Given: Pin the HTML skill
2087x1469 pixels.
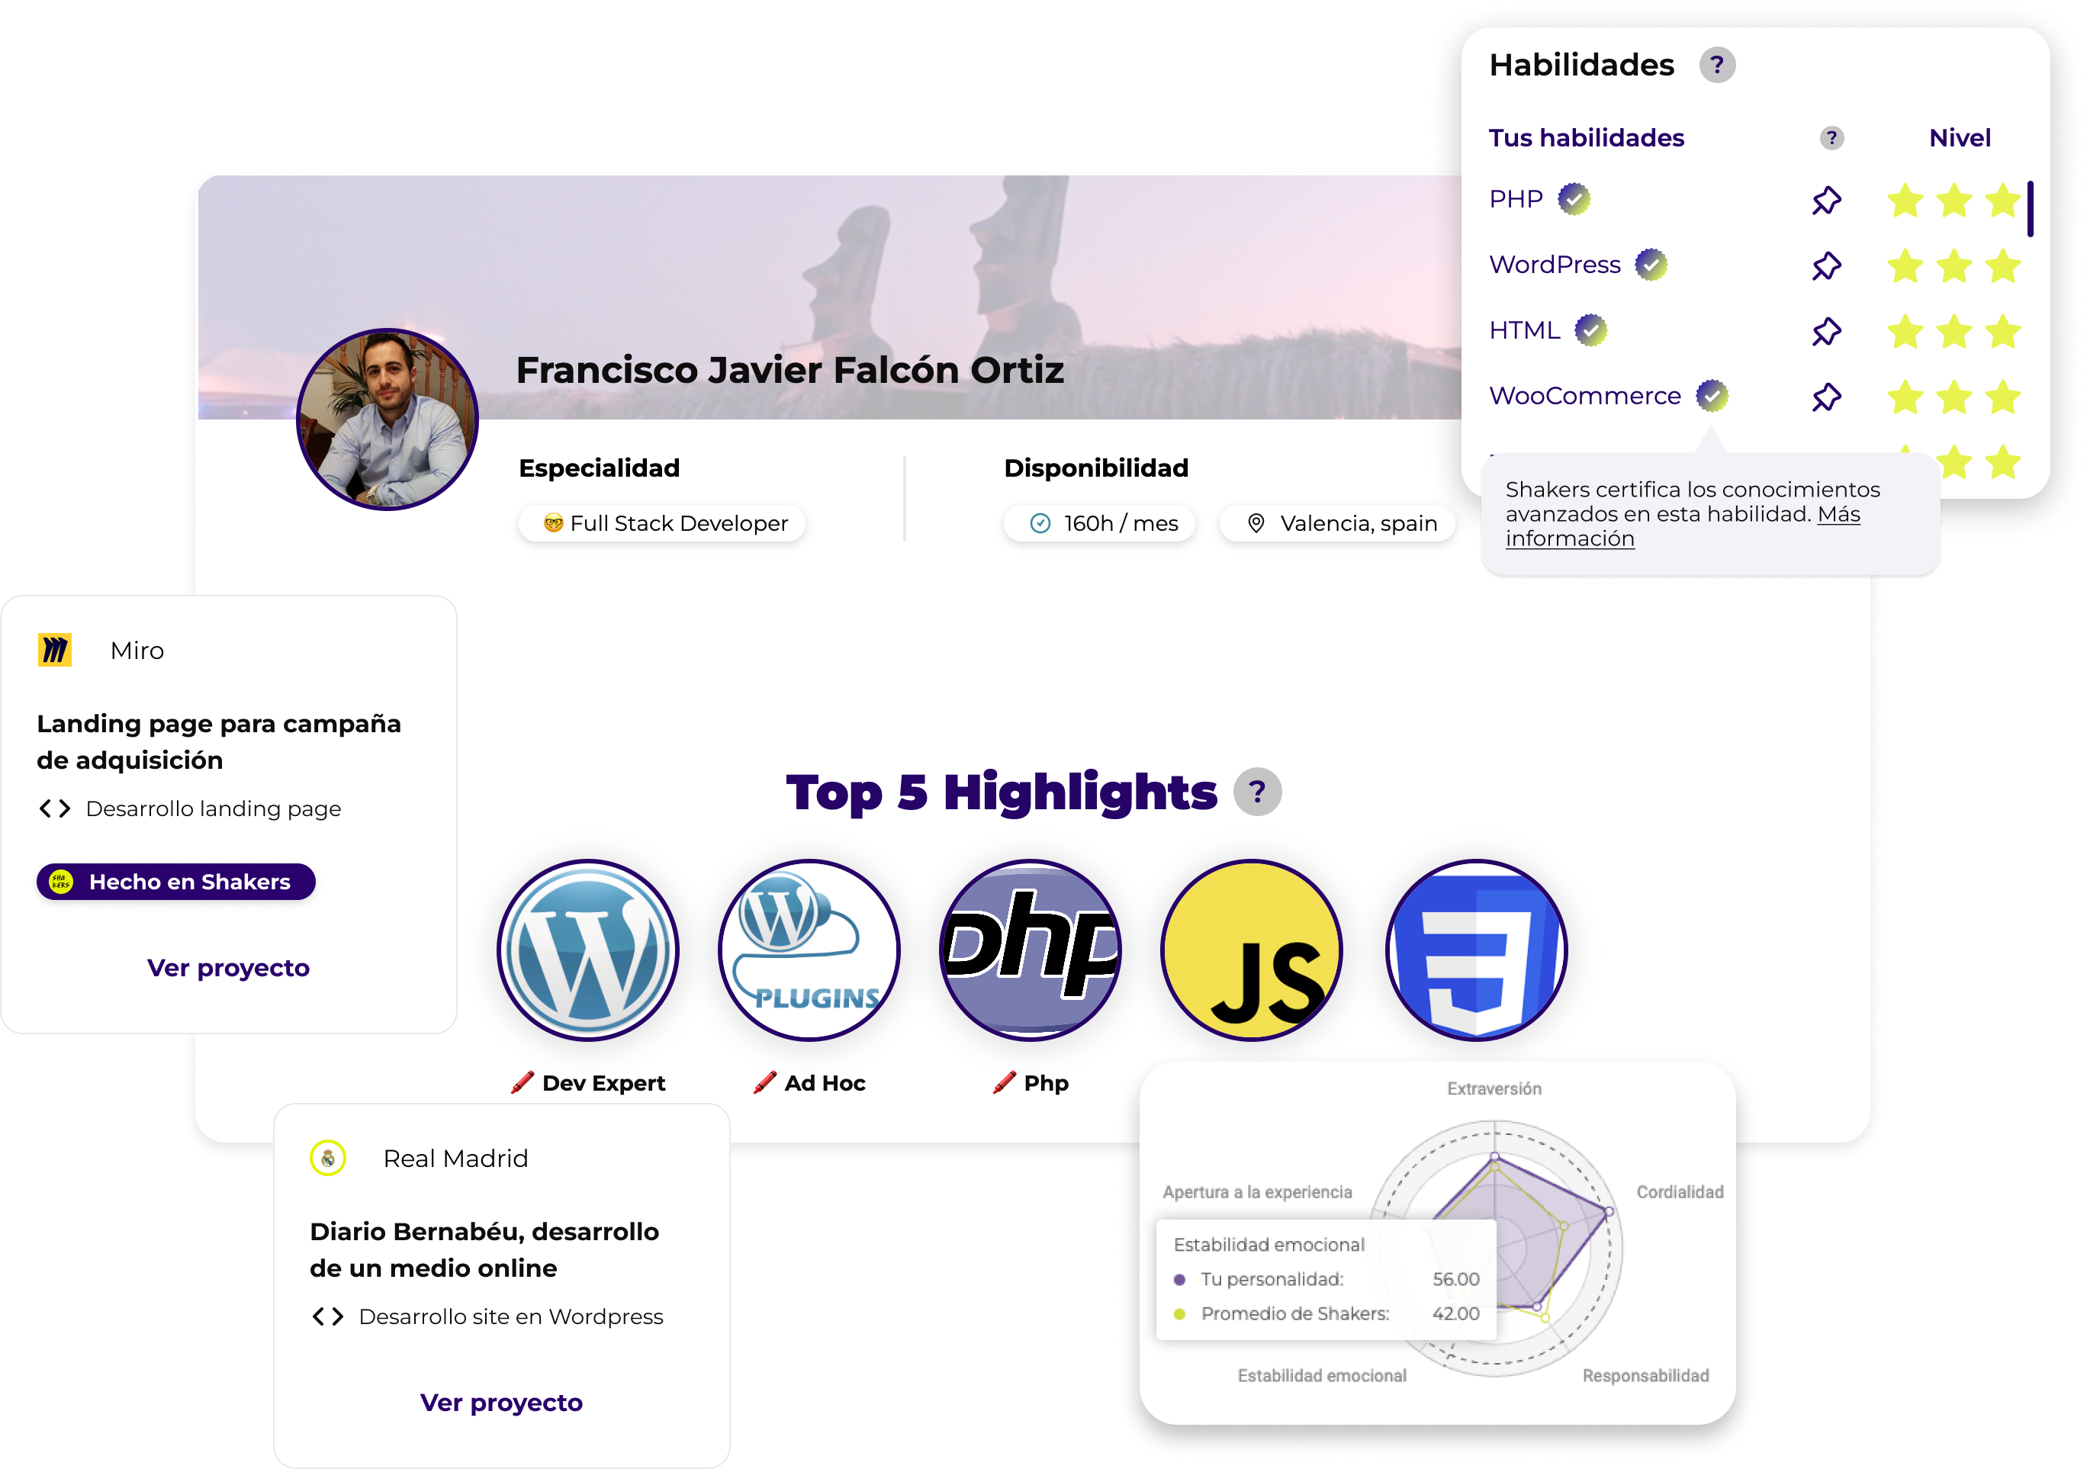Looking at the screenshot, I should [x=1825, y=331].
